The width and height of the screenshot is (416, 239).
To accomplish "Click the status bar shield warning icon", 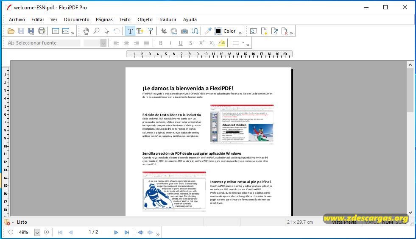I will point(7,222).
